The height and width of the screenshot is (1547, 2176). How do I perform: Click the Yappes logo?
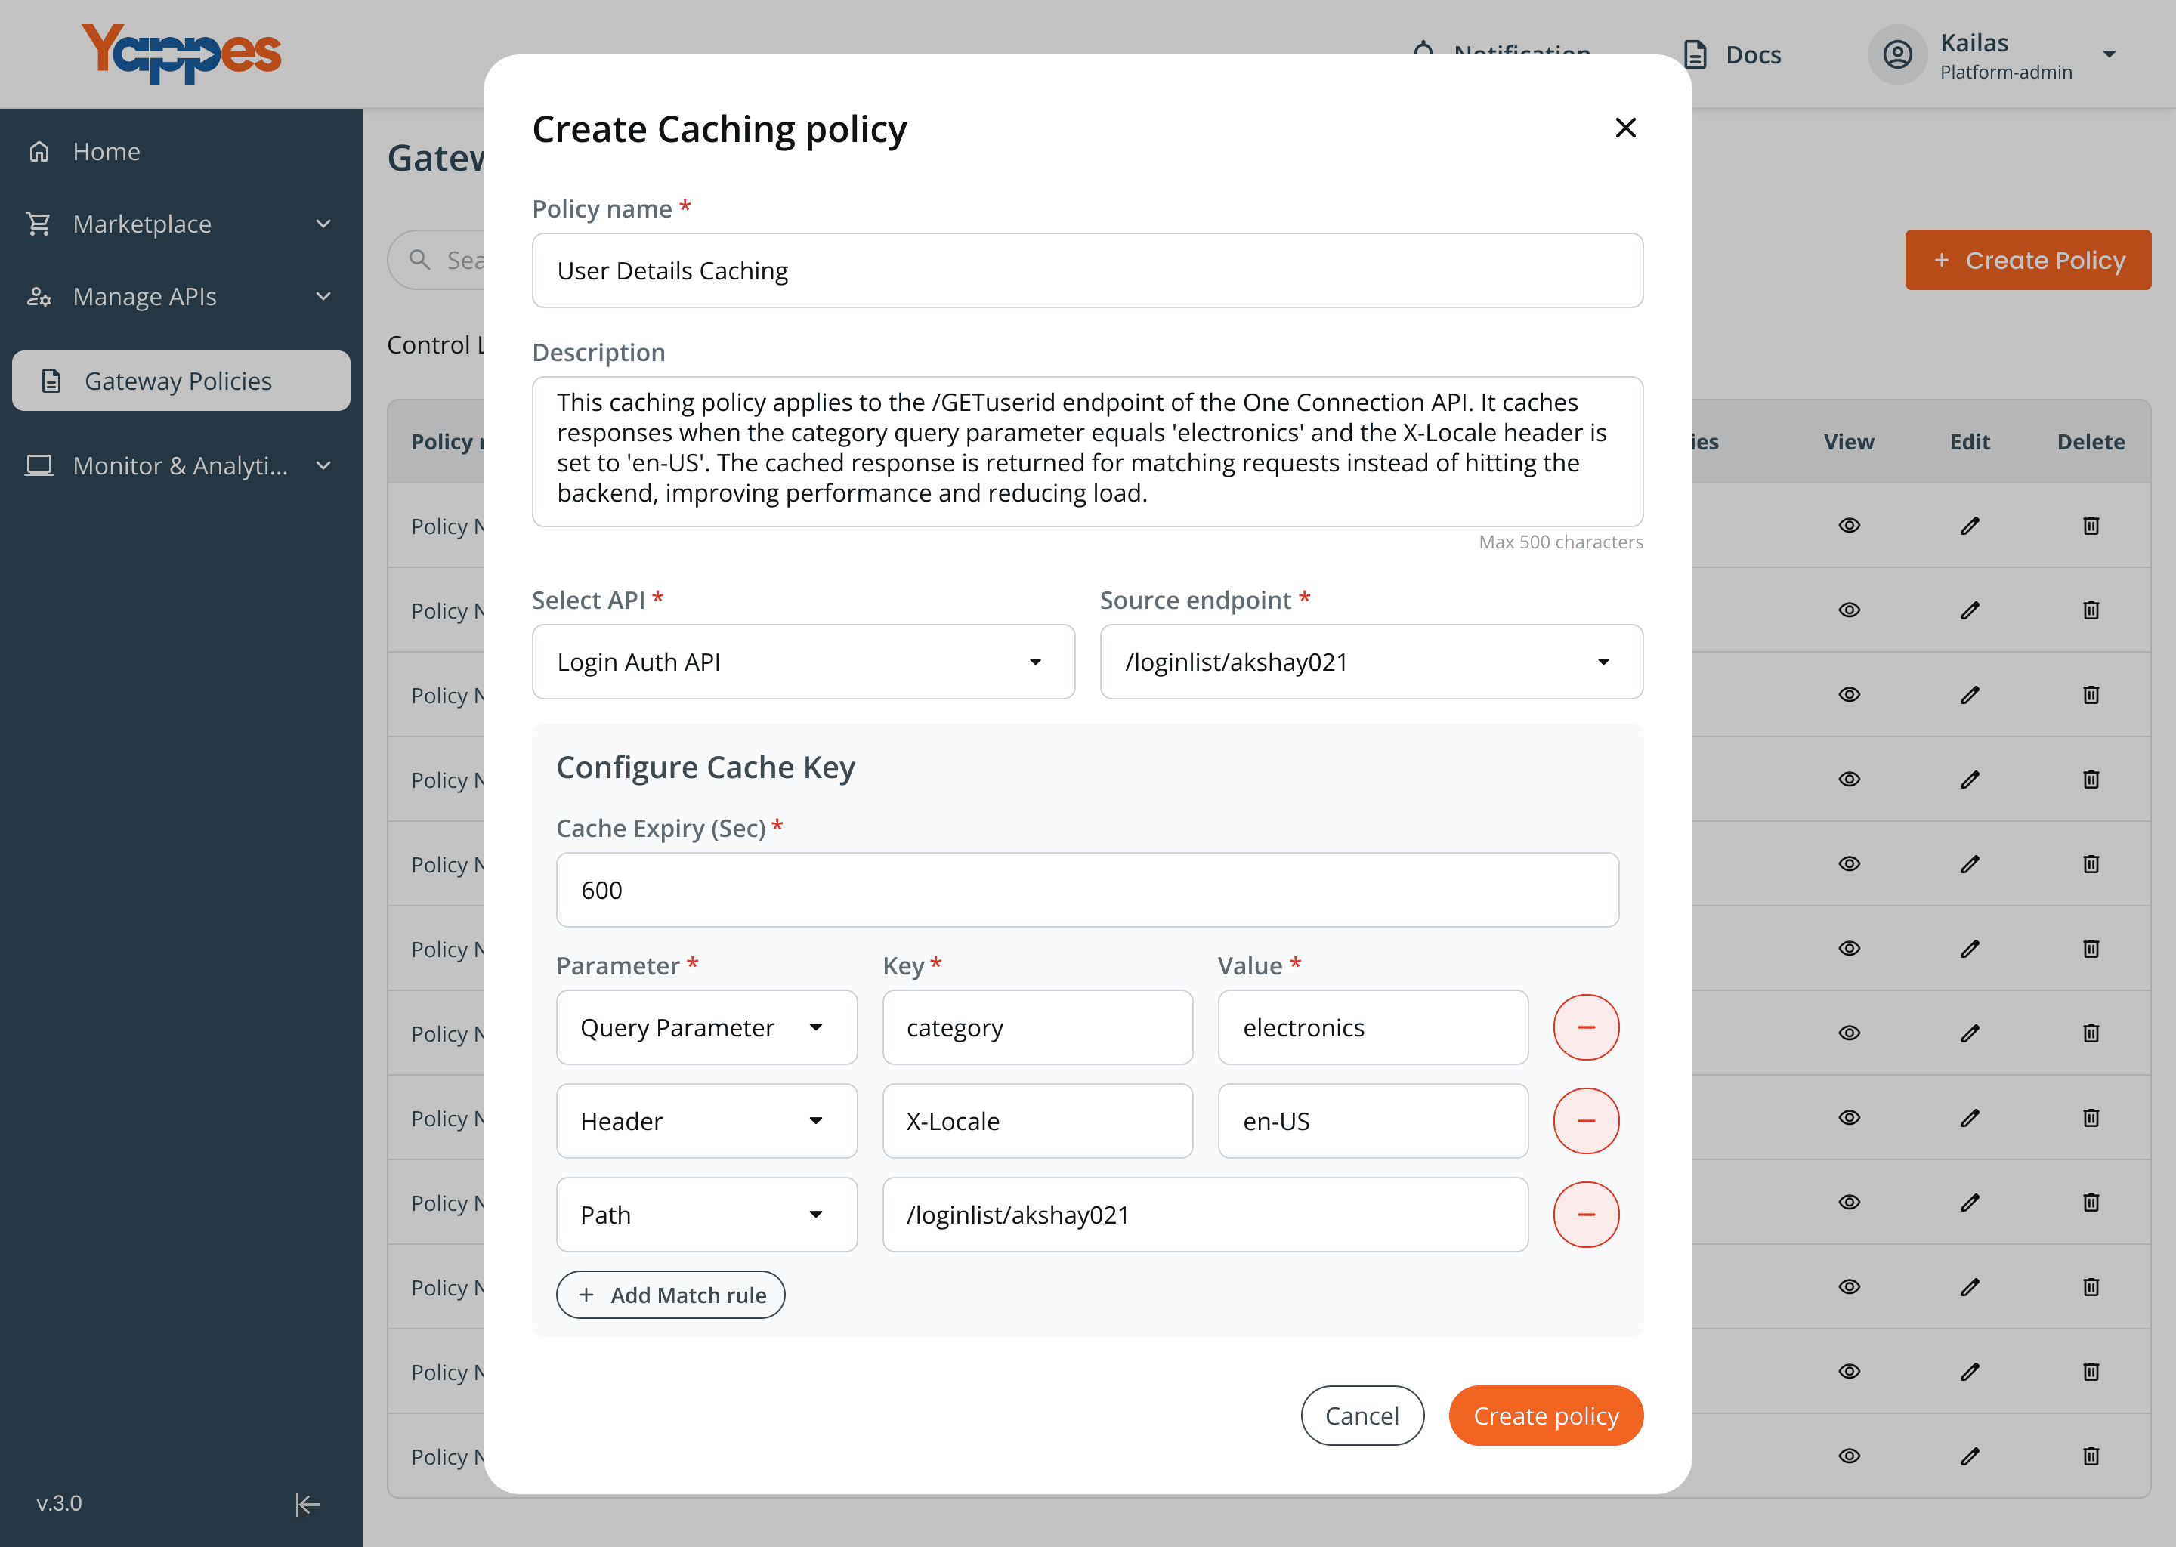pyautogui.click(x=181, y=54)
